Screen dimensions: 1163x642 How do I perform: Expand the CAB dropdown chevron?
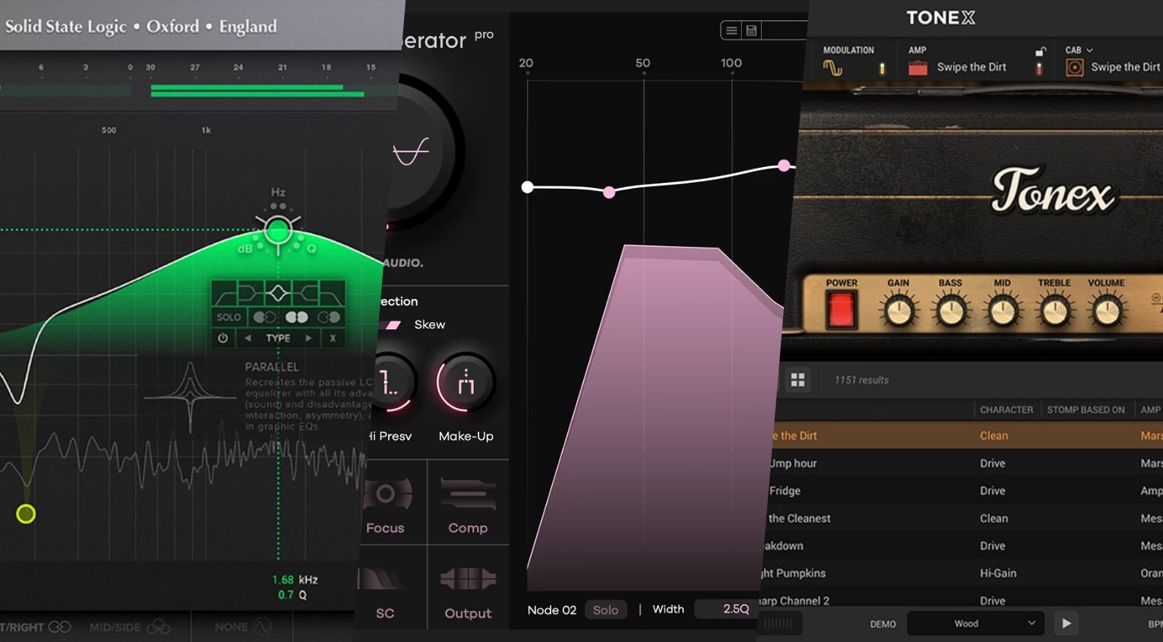[x=1091, y=49]
